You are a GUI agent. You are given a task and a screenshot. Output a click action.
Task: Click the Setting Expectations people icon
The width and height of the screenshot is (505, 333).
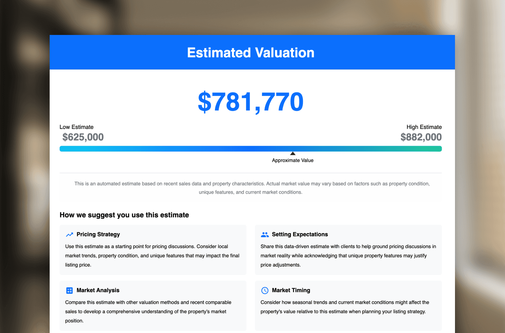tap(265, 234)
